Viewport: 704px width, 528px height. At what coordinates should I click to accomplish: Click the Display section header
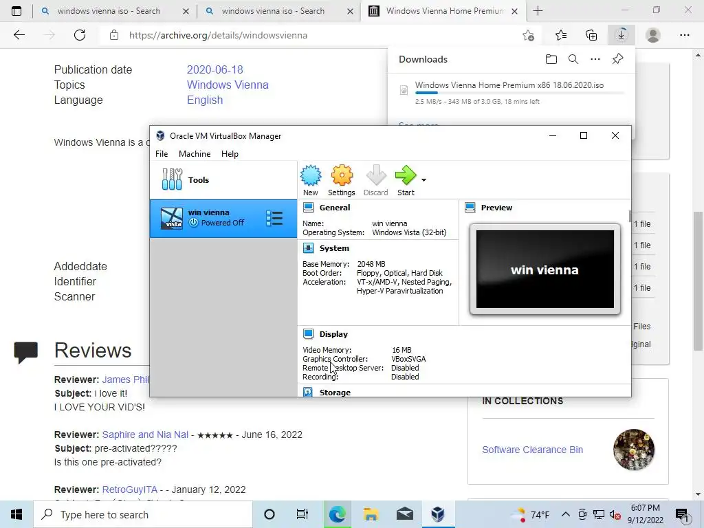pyautogui.click(x=333, y=334)
